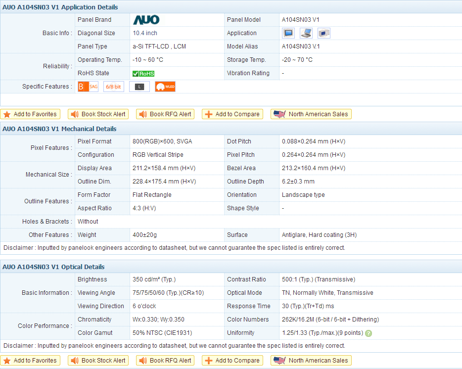The width and height of the screenshot is (462, 369).
Task: Click bottom Book Stock Alert button
Action: tap(98, 361)
